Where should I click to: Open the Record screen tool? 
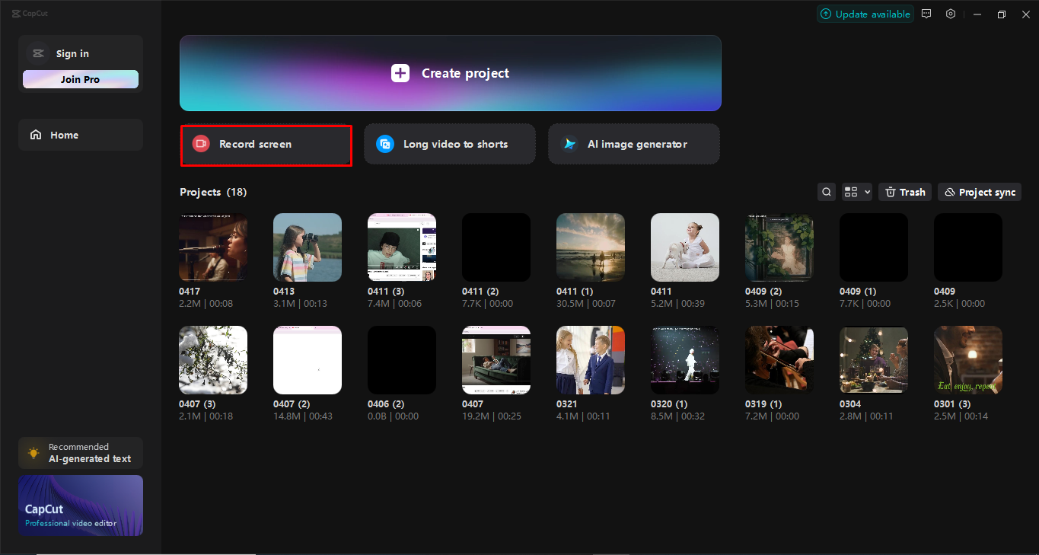(266, 144)
